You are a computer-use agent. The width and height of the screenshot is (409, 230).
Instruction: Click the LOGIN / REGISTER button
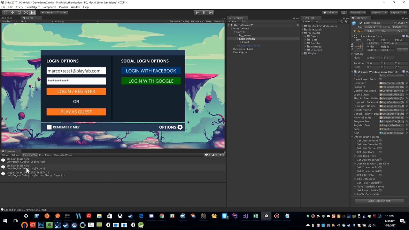[76, 91]
